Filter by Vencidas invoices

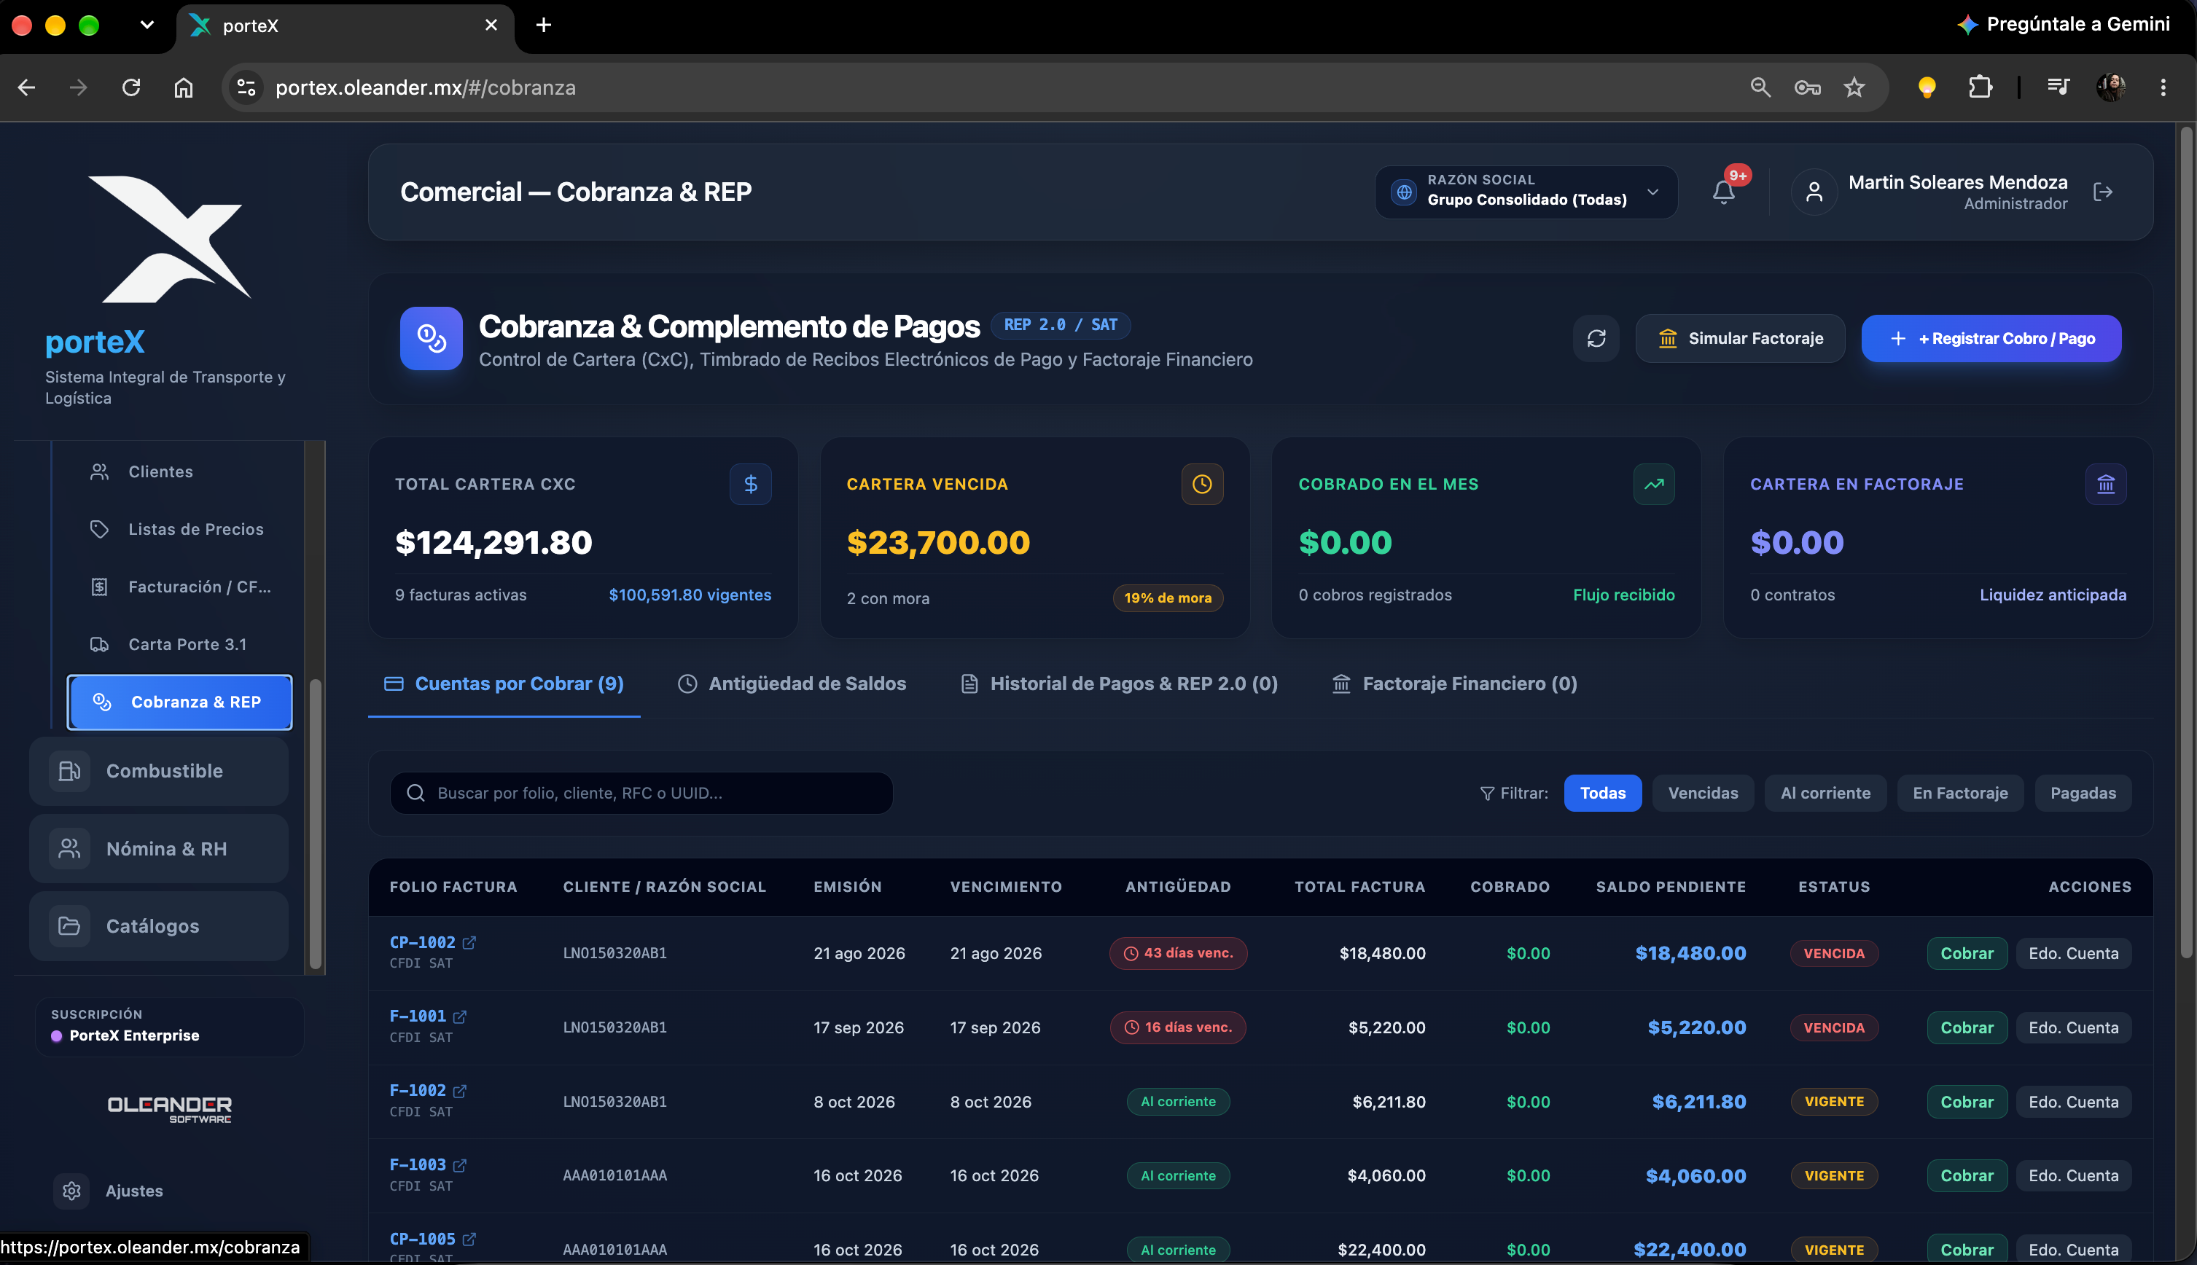[1703, 794]
